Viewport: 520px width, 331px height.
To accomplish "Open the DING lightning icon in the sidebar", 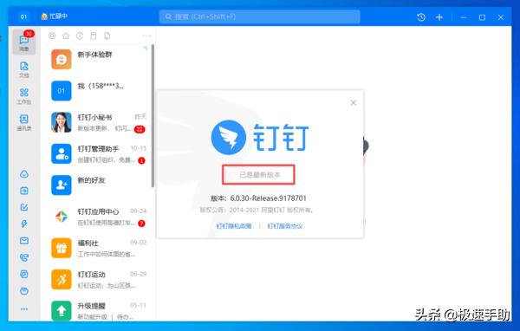I will 24,224.
